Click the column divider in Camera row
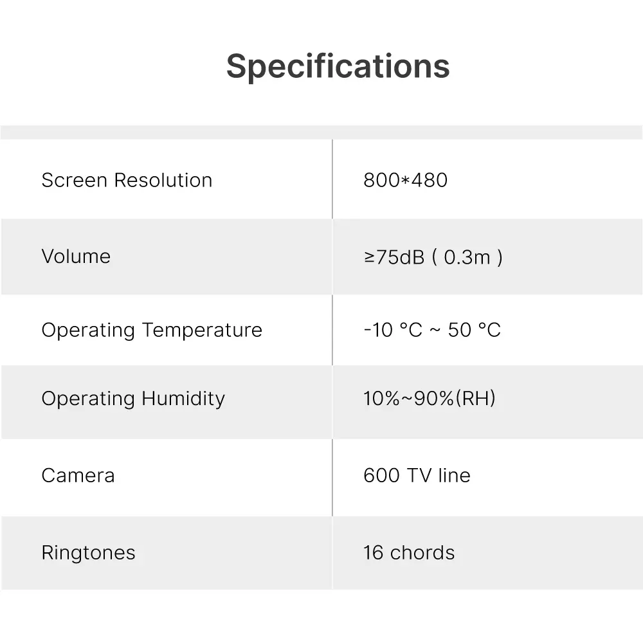Image resolution: width=643 pixels, height=643 pixels. (x=332, y=477)
